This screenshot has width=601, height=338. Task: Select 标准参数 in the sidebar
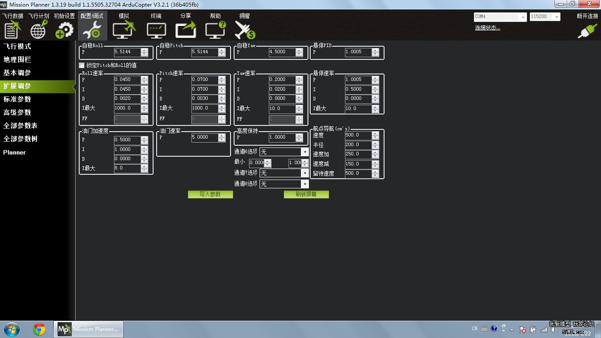pyautogui.click(x=18, y=99)
